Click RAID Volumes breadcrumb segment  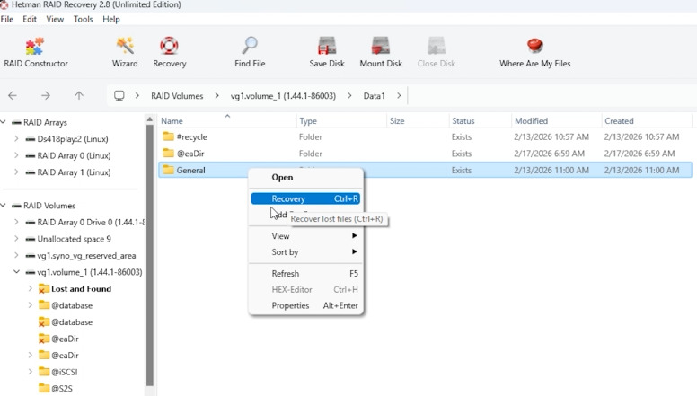177,96
